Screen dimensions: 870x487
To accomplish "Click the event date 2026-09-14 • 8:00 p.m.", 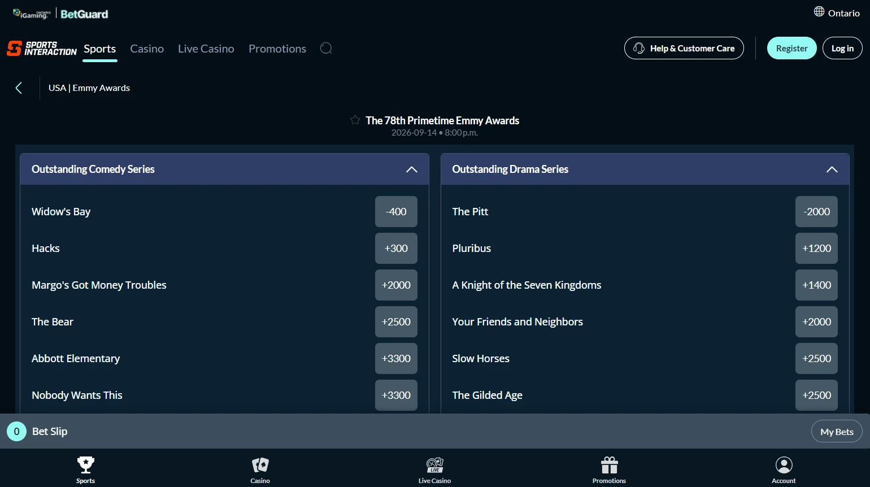I will click(x=434, y=133).
